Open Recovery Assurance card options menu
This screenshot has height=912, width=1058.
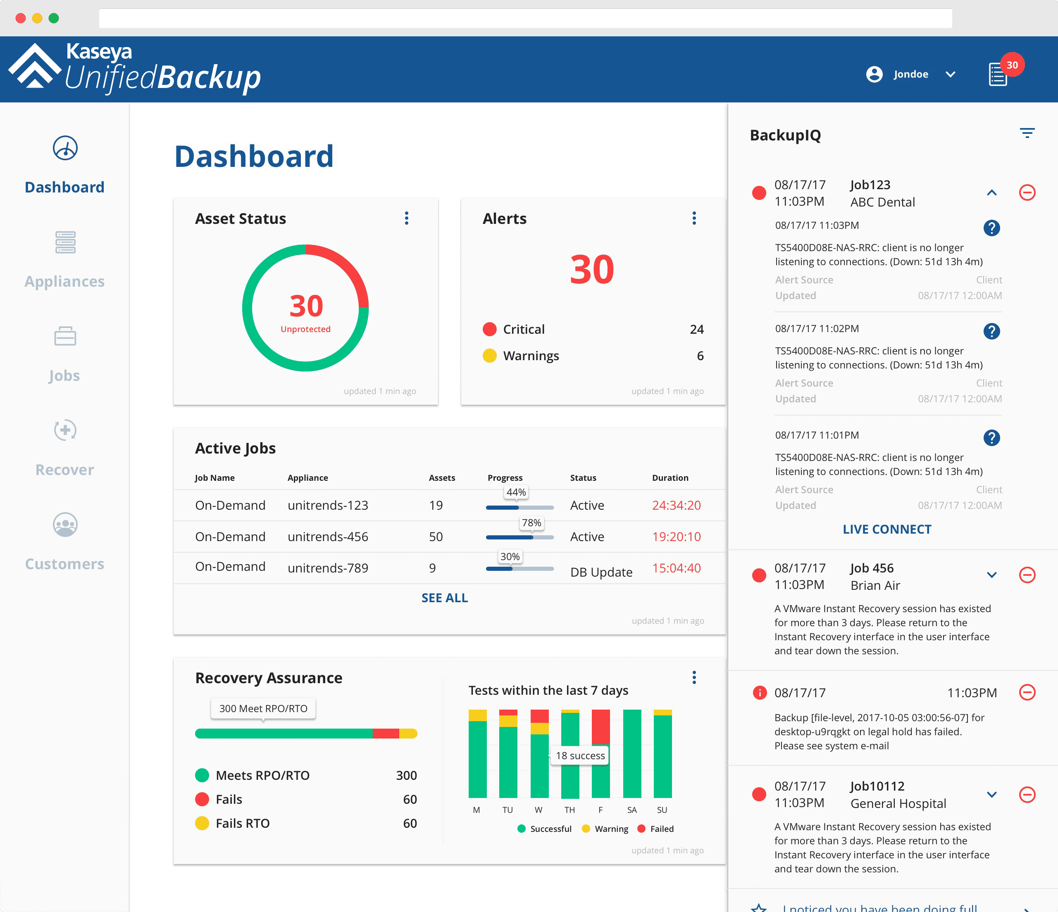point(694,677)
